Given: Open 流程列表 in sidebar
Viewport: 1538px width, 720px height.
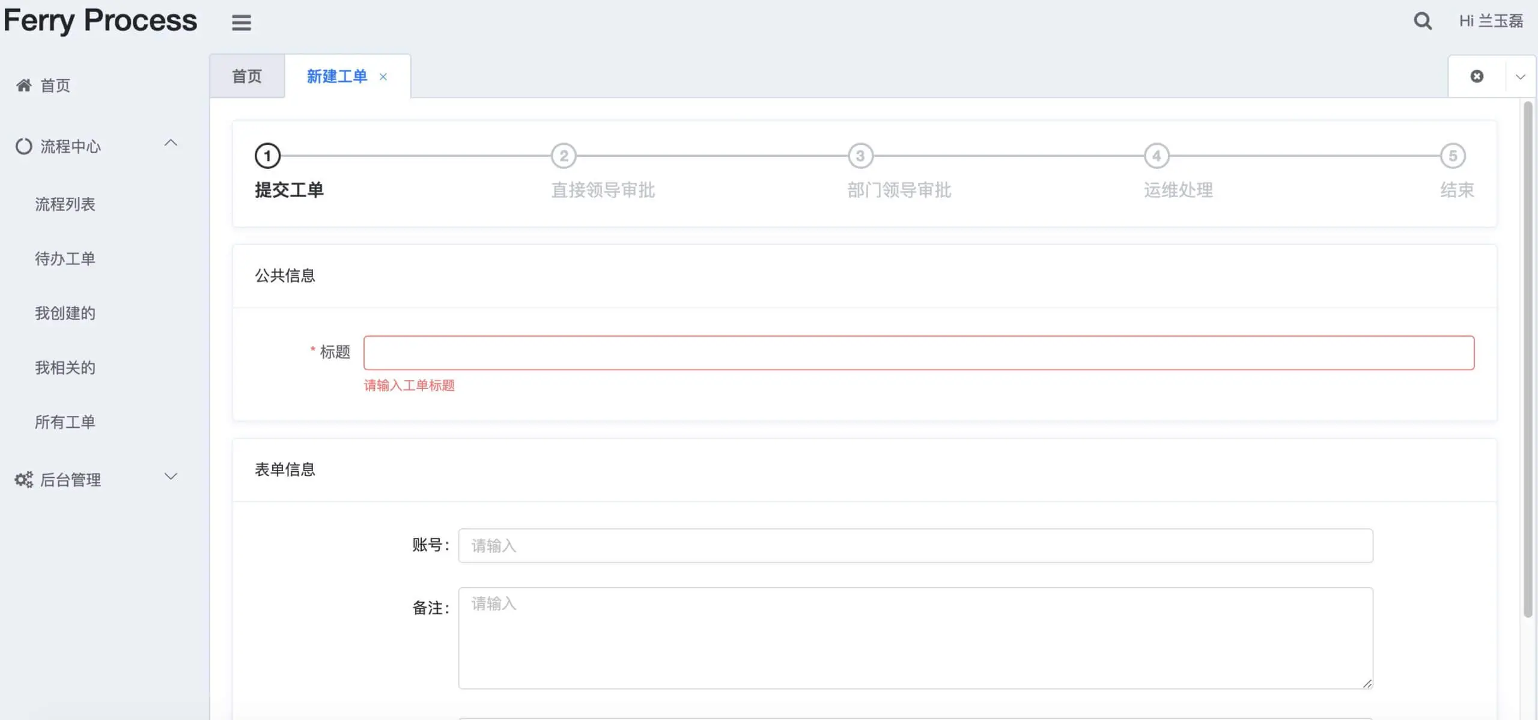Looking at the screenshot, I should pyautogui.click(x=65, y=204).
